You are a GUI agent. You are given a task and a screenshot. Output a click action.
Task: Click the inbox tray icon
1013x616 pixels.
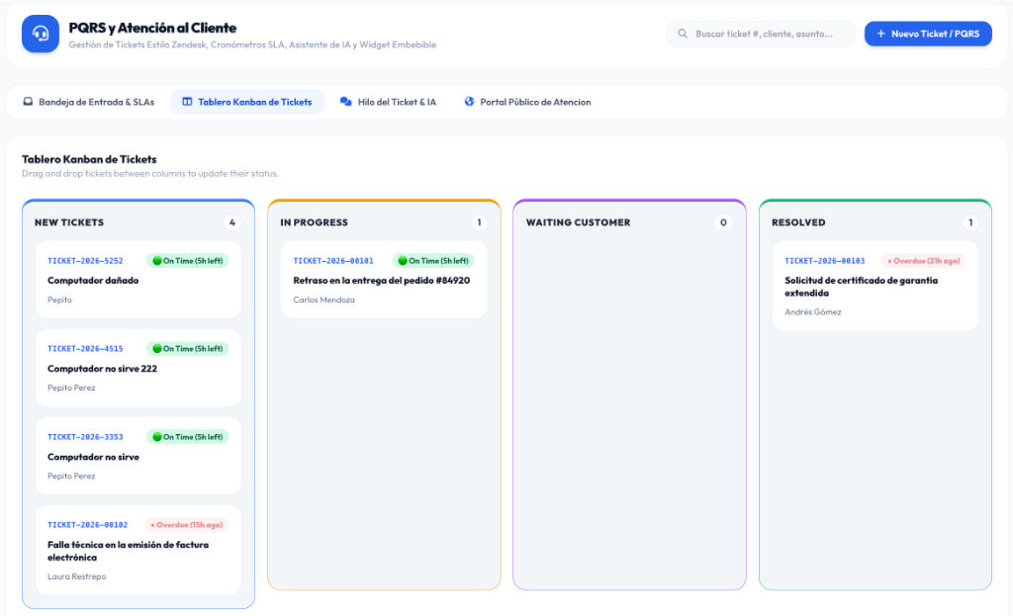point(28,102)
